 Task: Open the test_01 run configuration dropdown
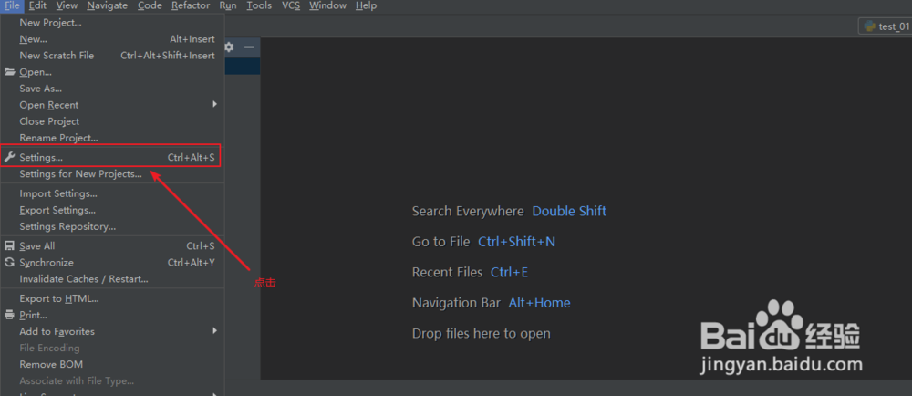pos(886,26)
